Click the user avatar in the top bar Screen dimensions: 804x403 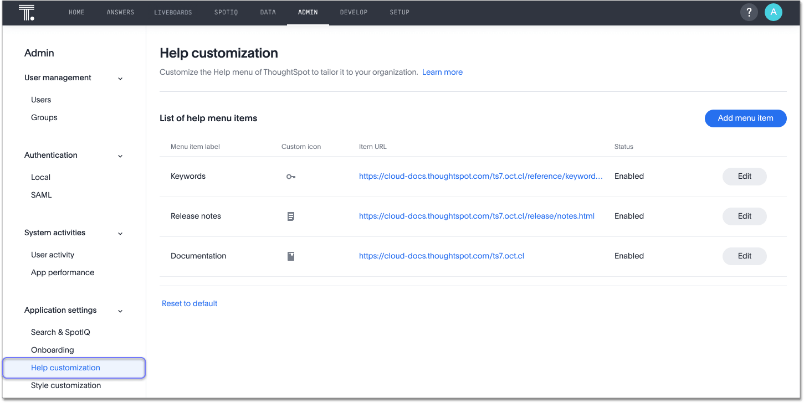coord(773,12)
